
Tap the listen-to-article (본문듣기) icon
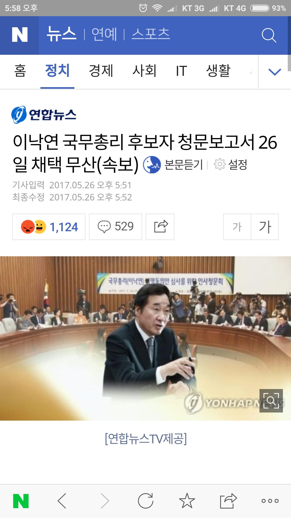click(x=152, y=165)
